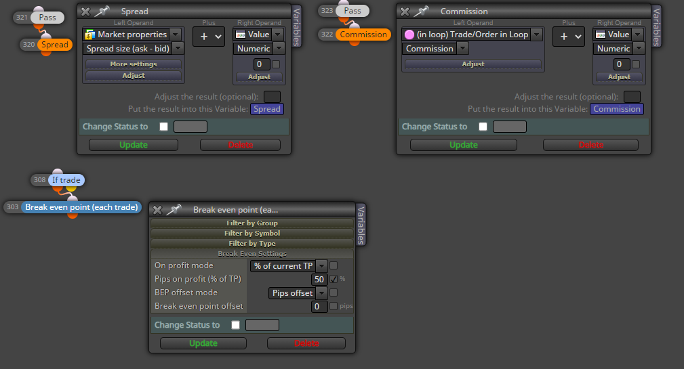Click Adjust the result field in Spread panel
This screenshot has height=369, width=684.
[x=273, y=97]
